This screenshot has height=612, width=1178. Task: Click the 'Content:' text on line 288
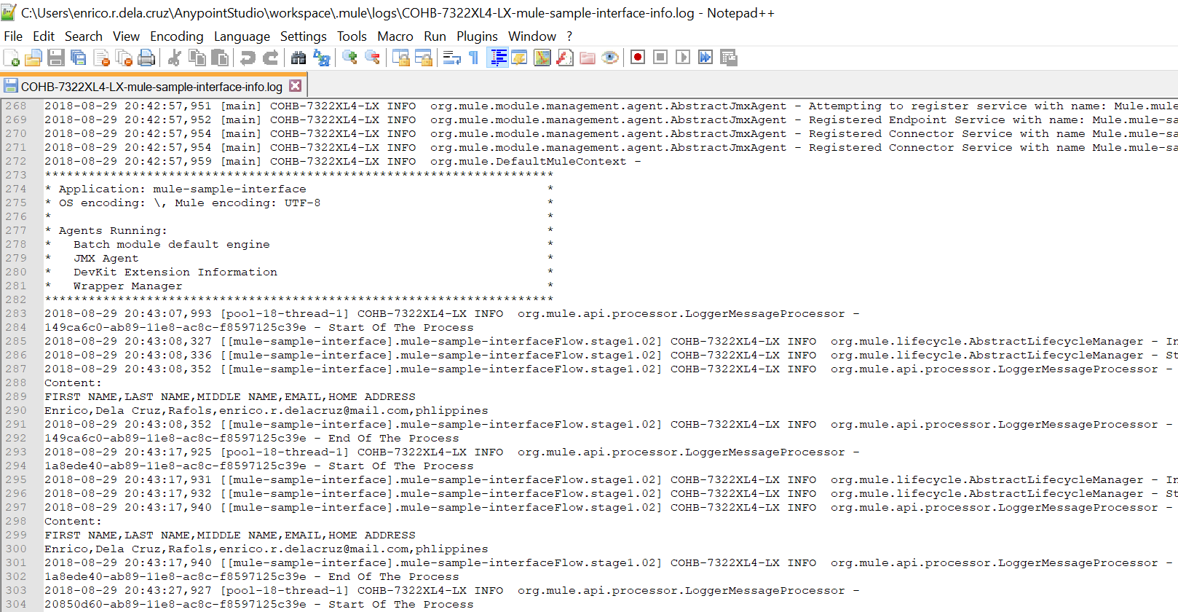[x=73, y=383]
